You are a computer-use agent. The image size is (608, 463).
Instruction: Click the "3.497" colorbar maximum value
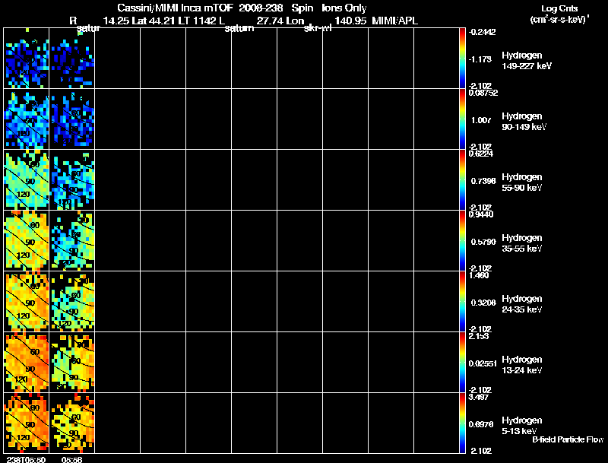click(479, 397)
